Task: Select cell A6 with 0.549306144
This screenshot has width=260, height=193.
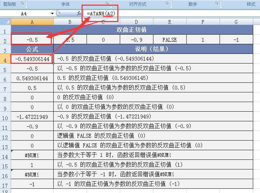Action: 32,78
